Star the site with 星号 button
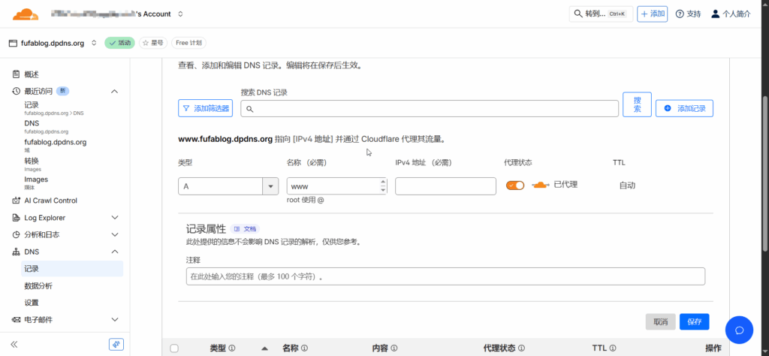The width and height of the screenshot is (769, 356). (152, 43)
